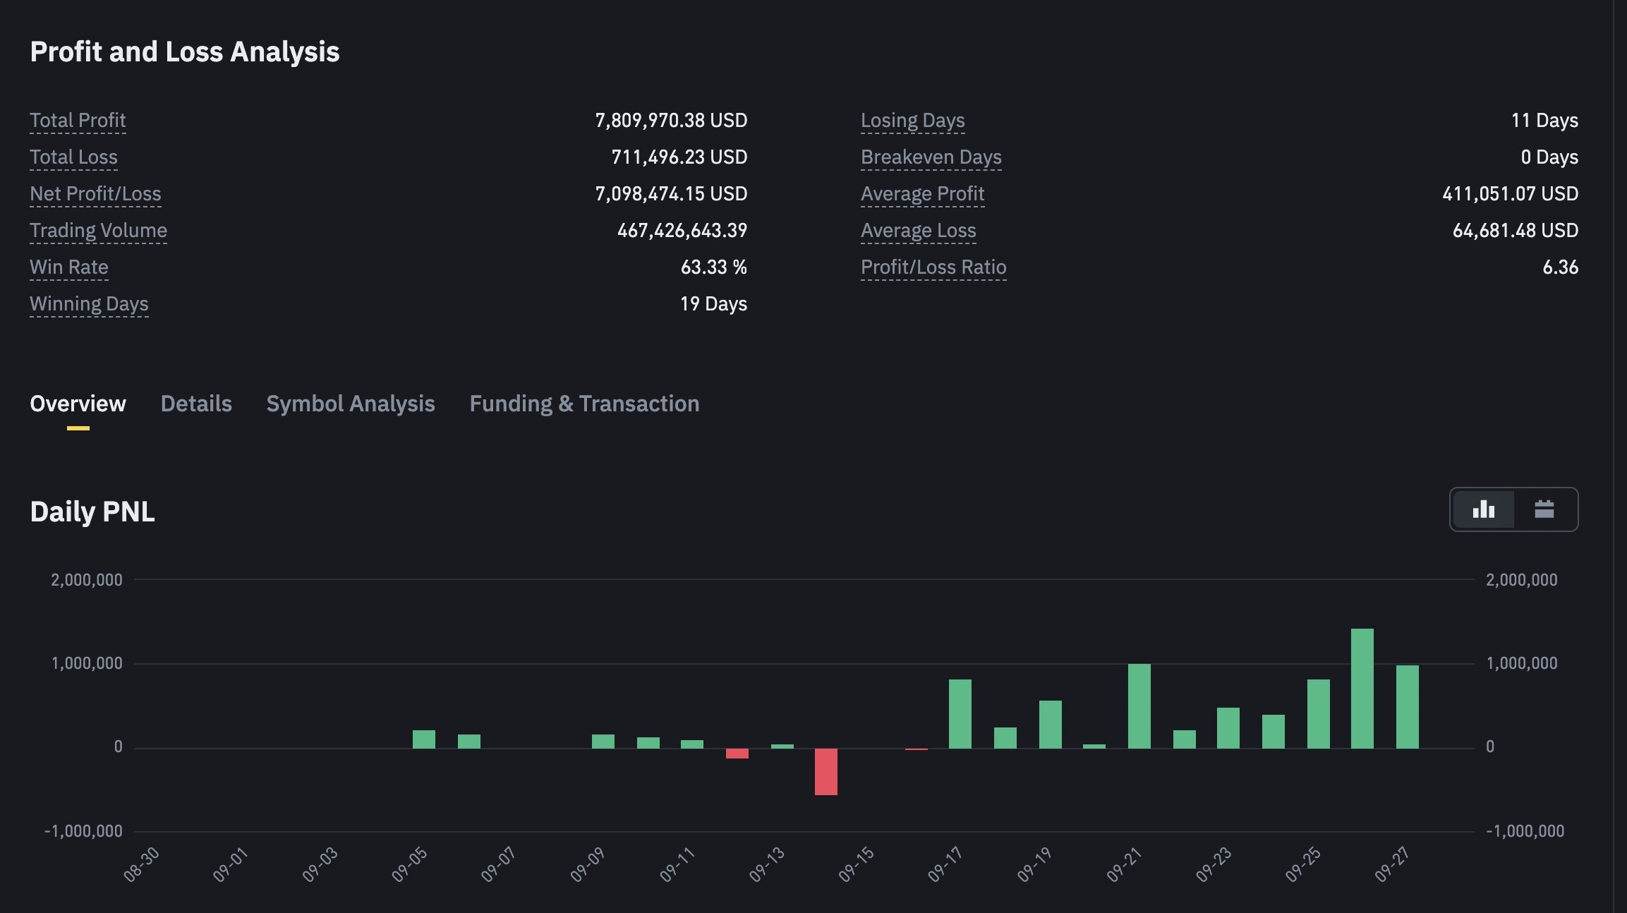
Task: Click the Profit/Loss Ratio label
Action: 933,267
